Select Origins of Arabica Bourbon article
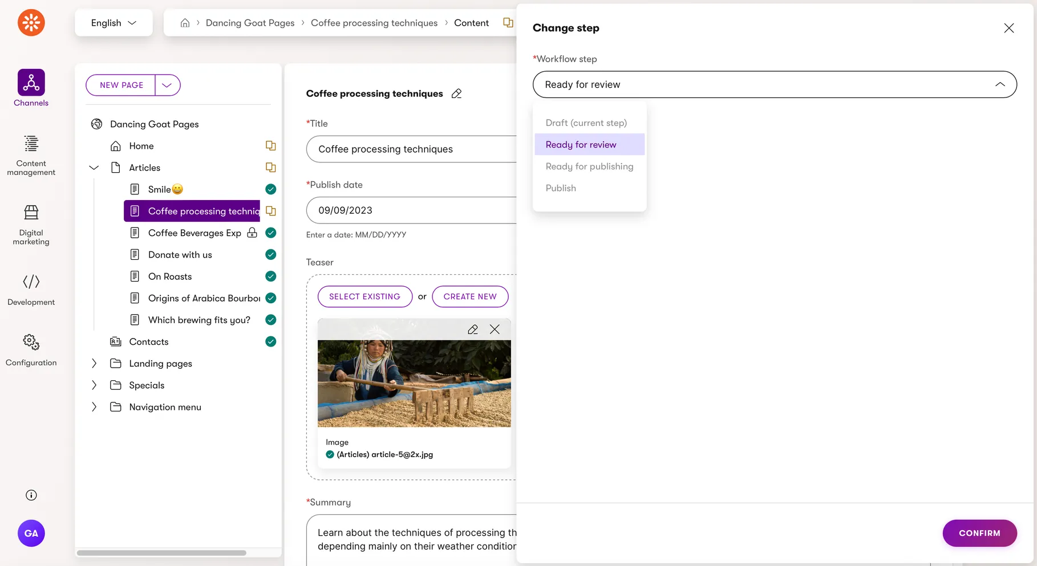The width and height of the screenshot is (1037, 566). tap(204, 298)
